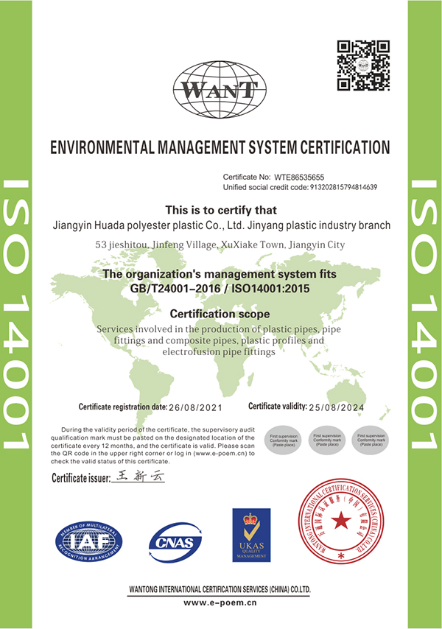The width and height of the screenshot is (442, 629).
Task: Click ISO 14001 text on left green band
Action: tap(16, 314)
